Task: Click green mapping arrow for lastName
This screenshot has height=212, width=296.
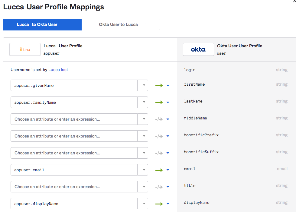Action: pyautogui.click(x=159, y=103)
